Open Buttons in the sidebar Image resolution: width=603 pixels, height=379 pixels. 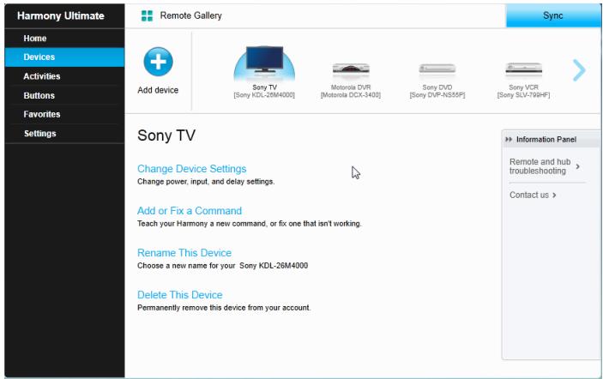[64, 95]
